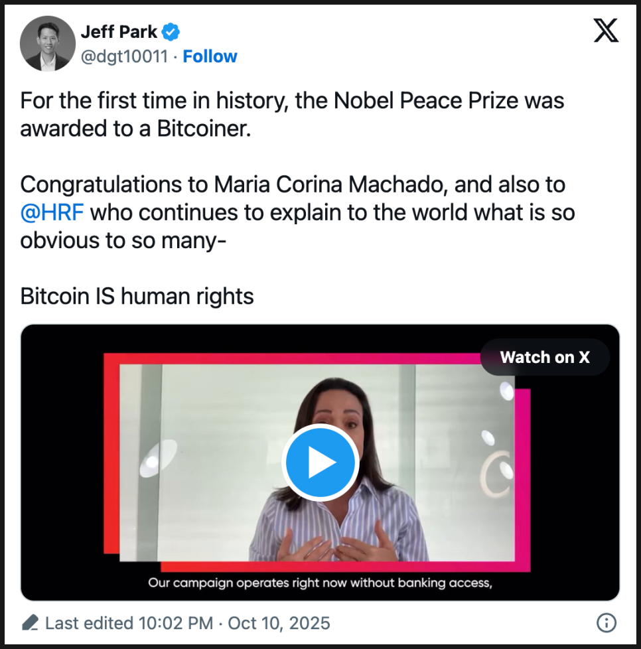Viewport: 641px width, 649px height.
Task: Play the embedded video
Action: tap(320, 463)
